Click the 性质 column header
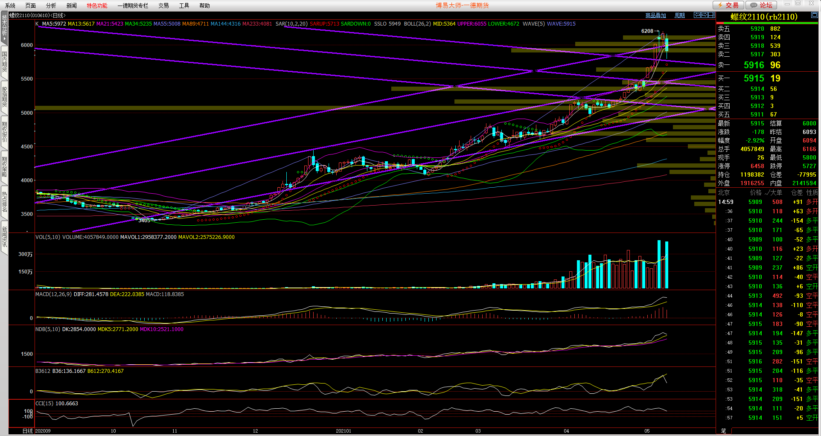The image size is (821, 436). click(812, 193)
